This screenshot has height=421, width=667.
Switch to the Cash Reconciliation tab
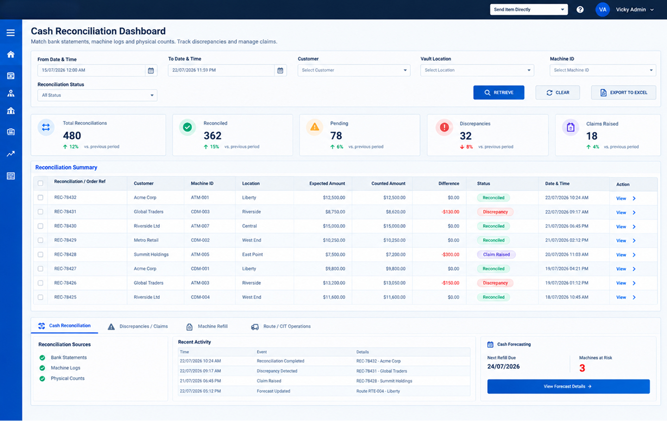click(x=64, y=326)
